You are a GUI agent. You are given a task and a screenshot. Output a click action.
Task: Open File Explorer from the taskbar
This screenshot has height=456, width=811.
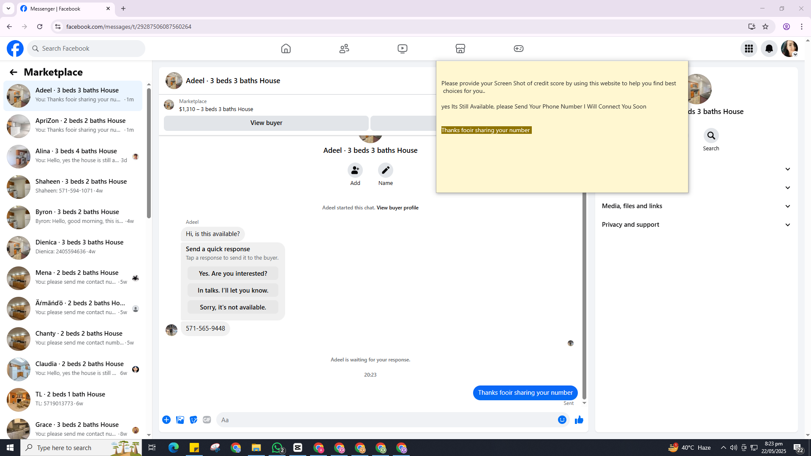coord(256,448)
